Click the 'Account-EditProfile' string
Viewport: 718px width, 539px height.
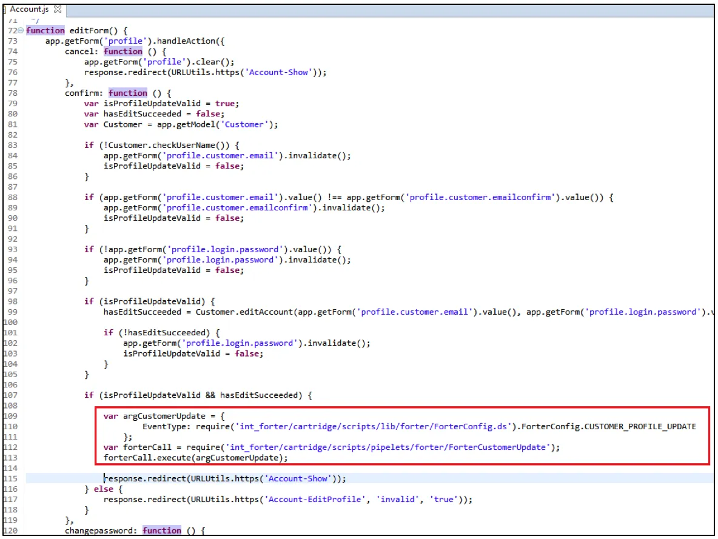tap(315, 500)
